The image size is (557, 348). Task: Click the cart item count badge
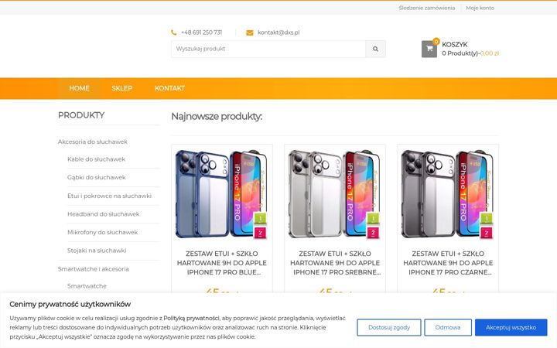click(x=436, y=41)
